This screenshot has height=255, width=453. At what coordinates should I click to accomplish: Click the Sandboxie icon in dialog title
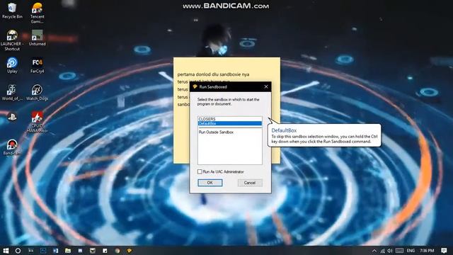(x=195, y=86)
